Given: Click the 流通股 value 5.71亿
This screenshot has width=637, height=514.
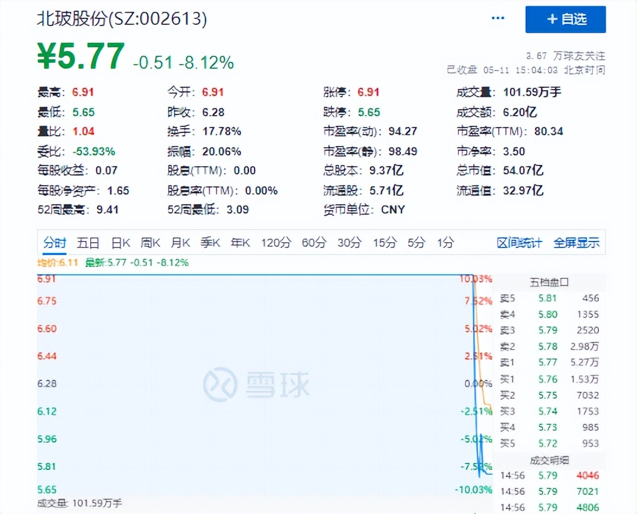Looking at the screenshot, I should coord(386,191).
